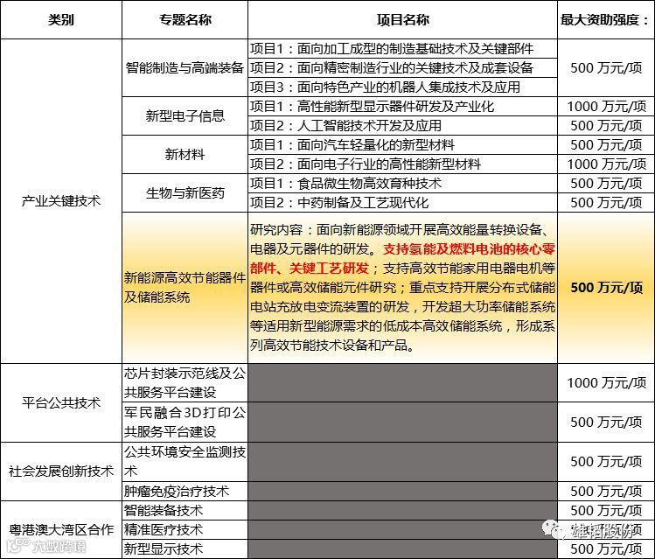Click the header cell "项目名称"
655x559 pixels.
402,19
